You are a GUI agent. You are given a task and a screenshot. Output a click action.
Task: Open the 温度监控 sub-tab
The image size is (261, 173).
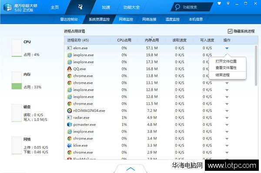pyautogui.click(x=172, y=19)
